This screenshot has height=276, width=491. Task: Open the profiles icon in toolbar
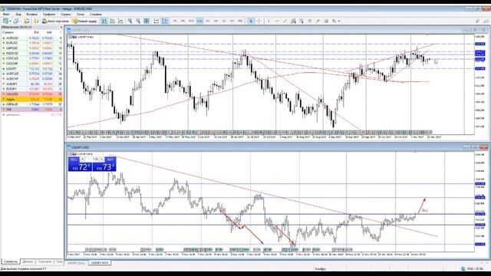[x=15, y=21]
